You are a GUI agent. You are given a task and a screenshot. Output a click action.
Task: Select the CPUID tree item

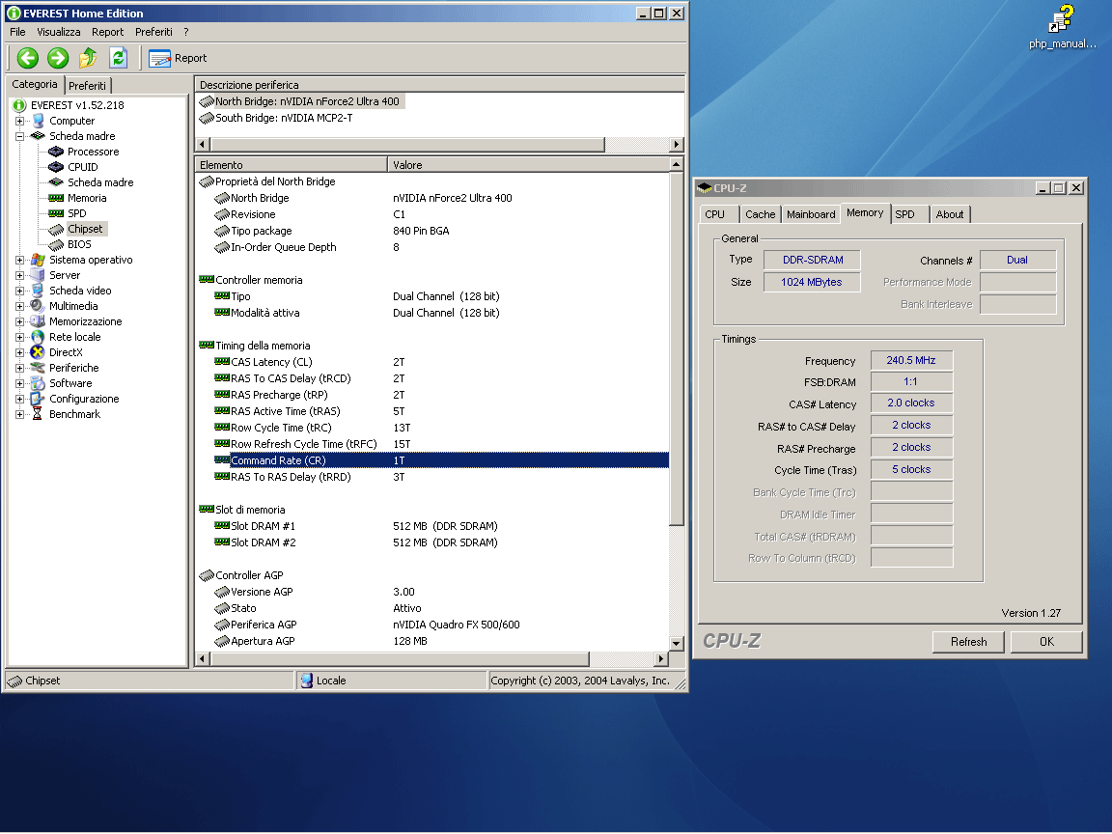coord(82,167)
